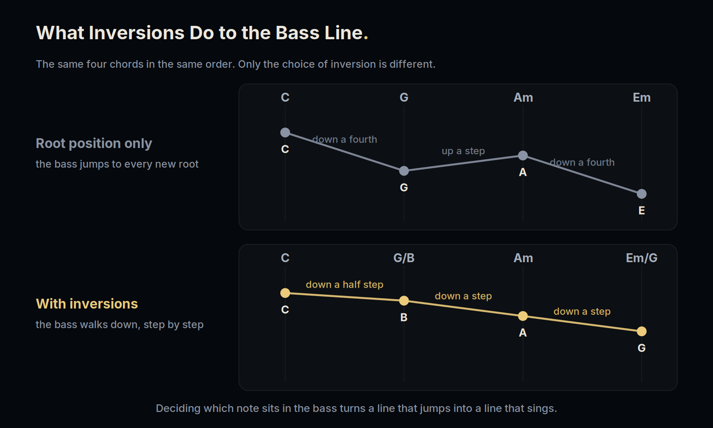Select the bottom caption about bass line
This screenshot has height=428, width=713.
(356, 408)
